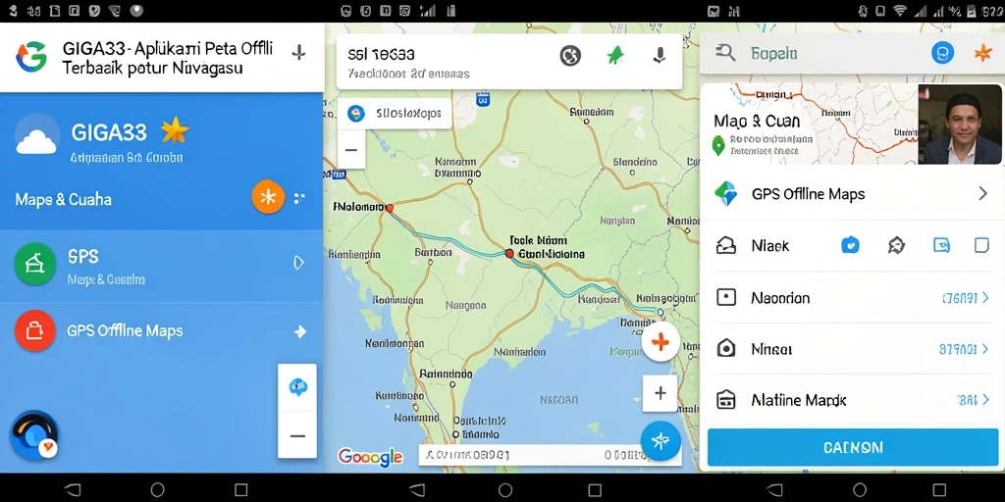Expand the Nlatiine Mardk row chevron
The height and width of the screenshot is (502, 1005).
coord(986,400)
